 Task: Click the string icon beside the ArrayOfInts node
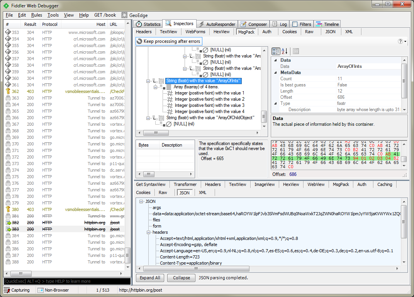[x=161, y=81]
